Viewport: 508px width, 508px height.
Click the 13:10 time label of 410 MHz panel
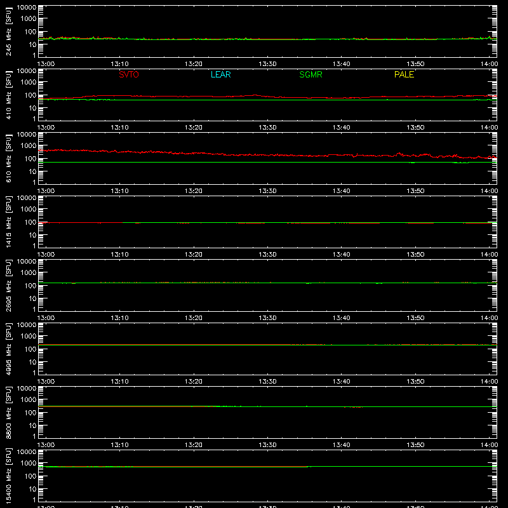[120, 128]
